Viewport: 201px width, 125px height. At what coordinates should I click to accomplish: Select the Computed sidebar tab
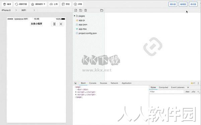(x=163, y=87)
